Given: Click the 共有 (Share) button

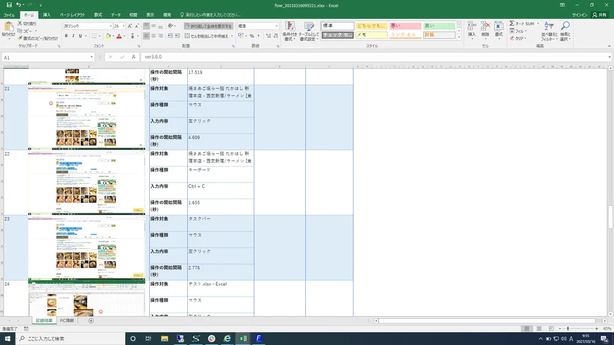Looking at the screenshot, I should (x=599, y=14).
